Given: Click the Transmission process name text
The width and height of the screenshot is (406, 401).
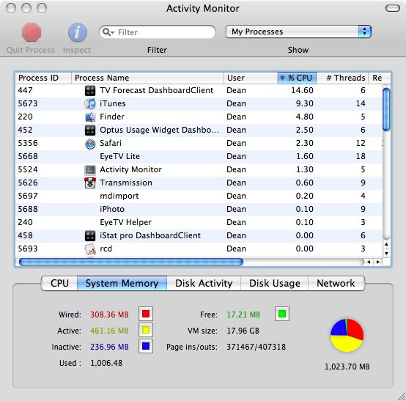Looking at the screenshot, I should [126, 183].
